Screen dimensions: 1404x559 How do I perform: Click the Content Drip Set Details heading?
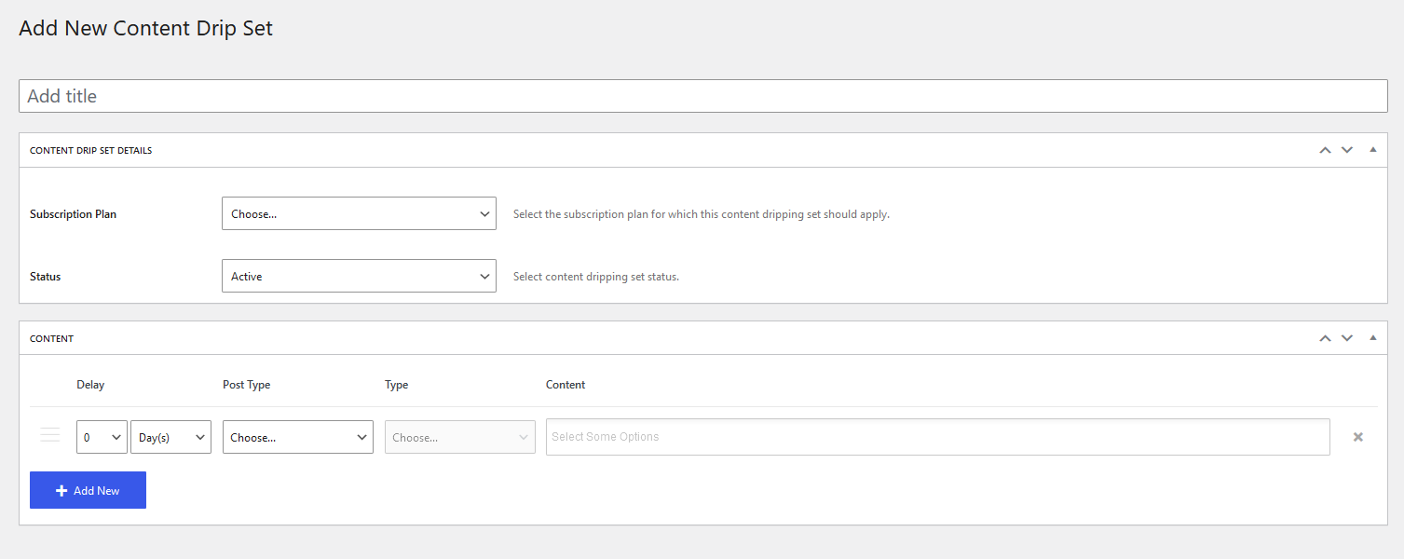[x=91, y=150]
